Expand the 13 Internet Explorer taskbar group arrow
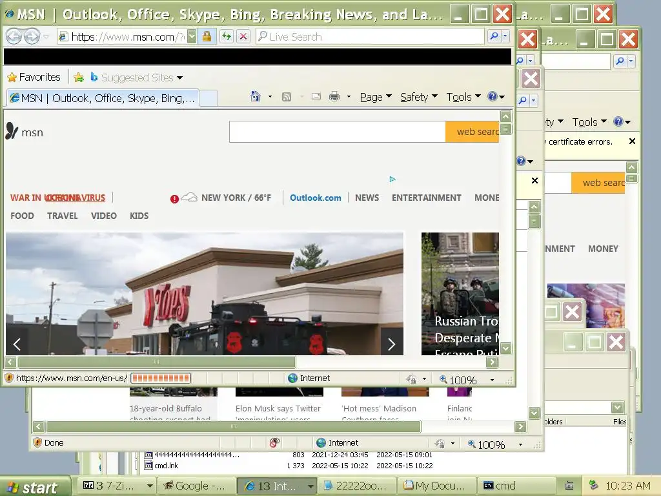Image resolution: width=661 pixels, height=496 pixels. (x=310, y=486)
